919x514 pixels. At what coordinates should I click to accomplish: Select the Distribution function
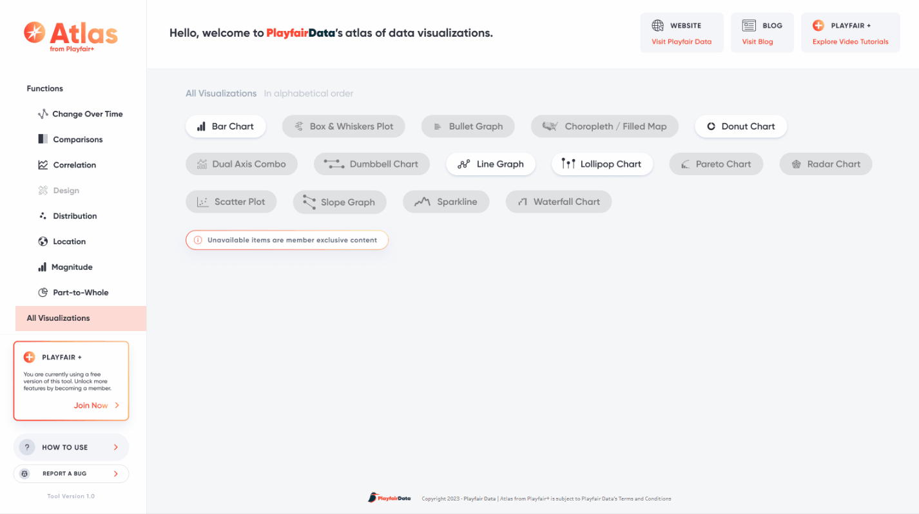coord(68,216)
